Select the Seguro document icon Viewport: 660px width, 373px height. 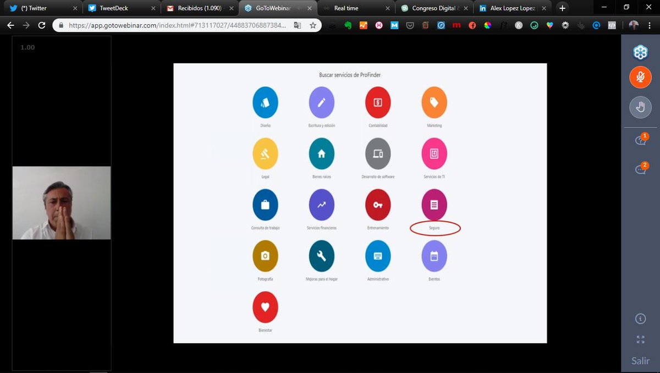tap(434, 205)
